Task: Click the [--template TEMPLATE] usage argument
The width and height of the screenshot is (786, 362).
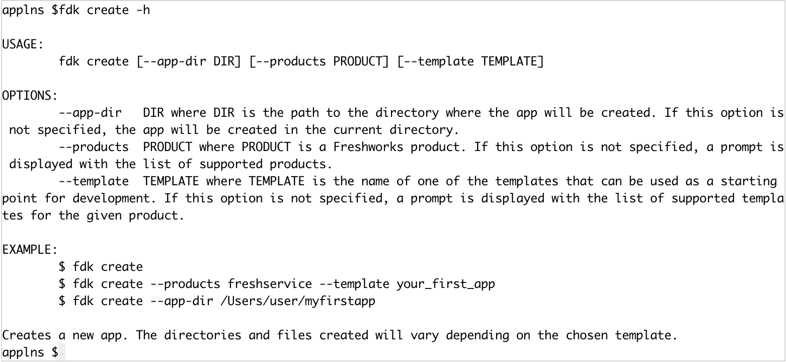Action: [470, 61]
